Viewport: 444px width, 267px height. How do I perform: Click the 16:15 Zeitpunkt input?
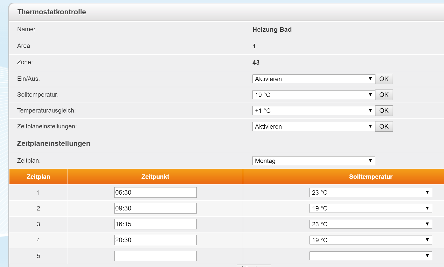(155, 224)
